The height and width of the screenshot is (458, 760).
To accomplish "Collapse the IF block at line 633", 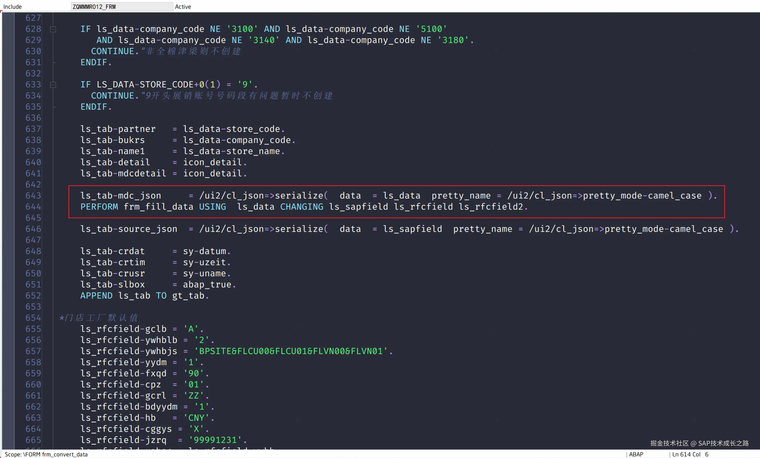I will pos(53,84).
